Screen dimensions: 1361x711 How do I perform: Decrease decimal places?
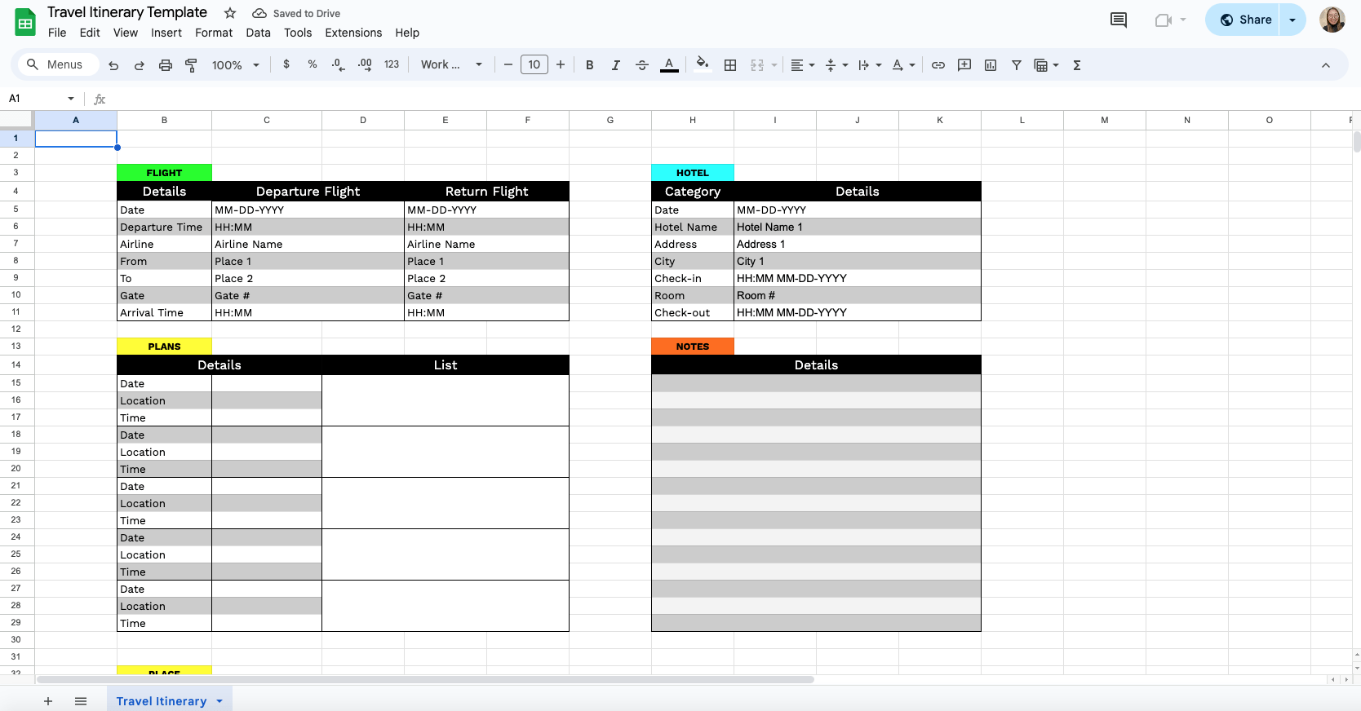(338, 64)
